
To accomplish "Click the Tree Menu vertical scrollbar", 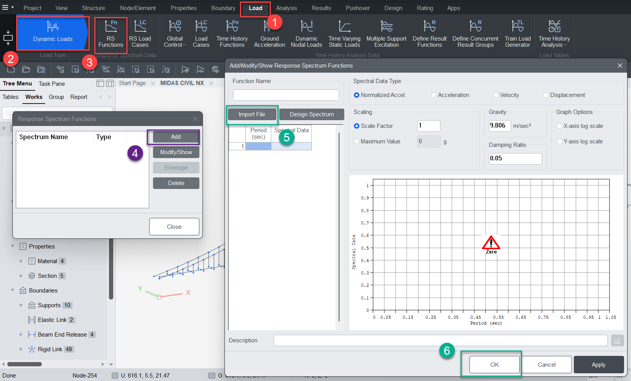I will pos(111,269).
